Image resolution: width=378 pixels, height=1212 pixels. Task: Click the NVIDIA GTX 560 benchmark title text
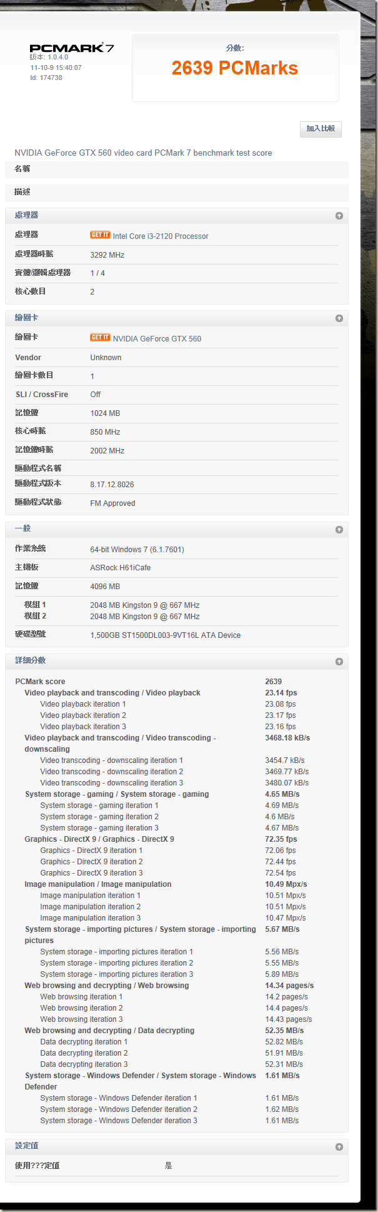coord(143,153)
